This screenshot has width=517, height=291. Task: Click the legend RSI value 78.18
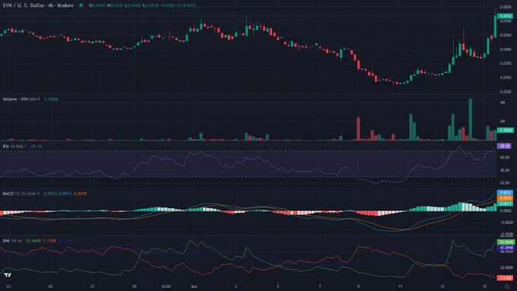click(x=36, y=147)
